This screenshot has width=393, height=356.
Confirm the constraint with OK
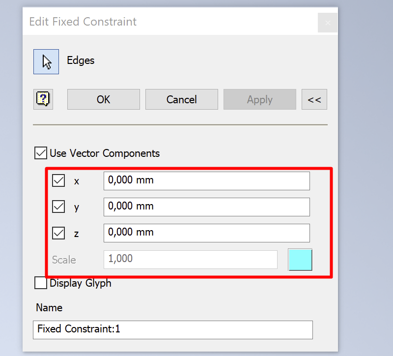103,99
